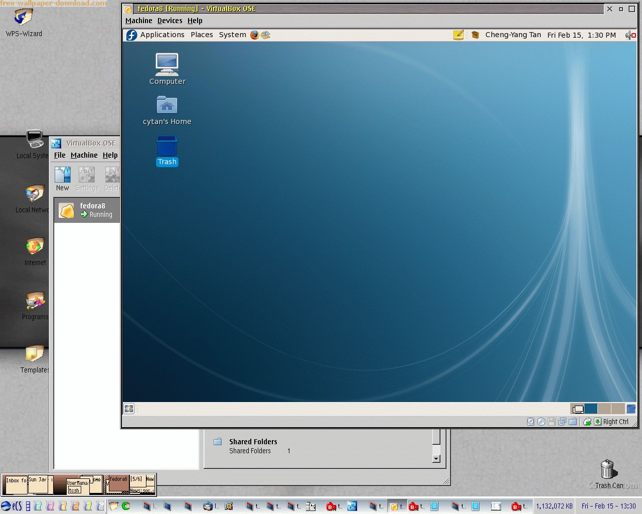
Task: Click the eCS start button on taskbar
Action: [x=11, y=506]
